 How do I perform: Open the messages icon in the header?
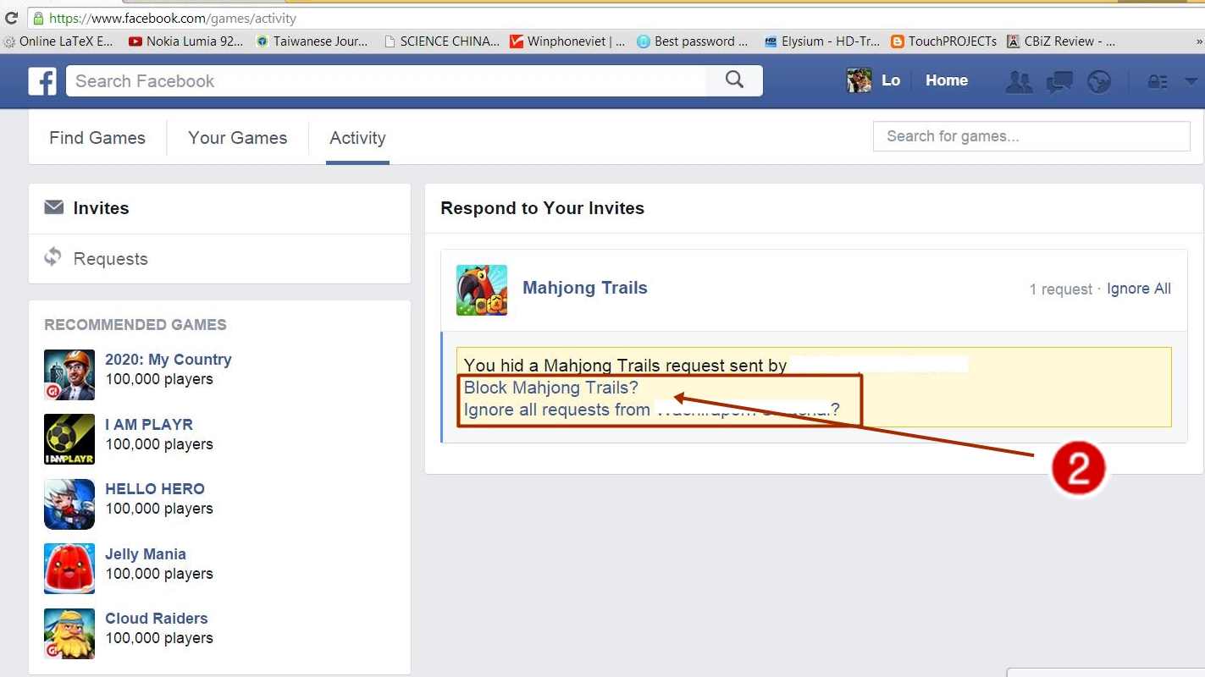[x=1059, y=81]
